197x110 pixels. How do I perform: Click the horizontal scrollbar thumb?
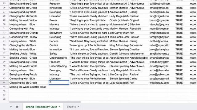tap(45, 102)
